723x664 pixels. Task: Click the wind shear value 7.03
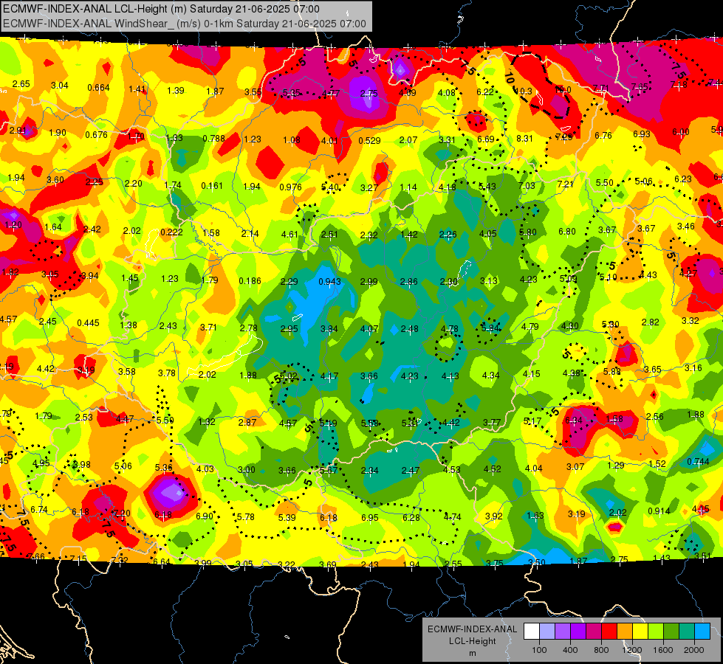point(527,185)
